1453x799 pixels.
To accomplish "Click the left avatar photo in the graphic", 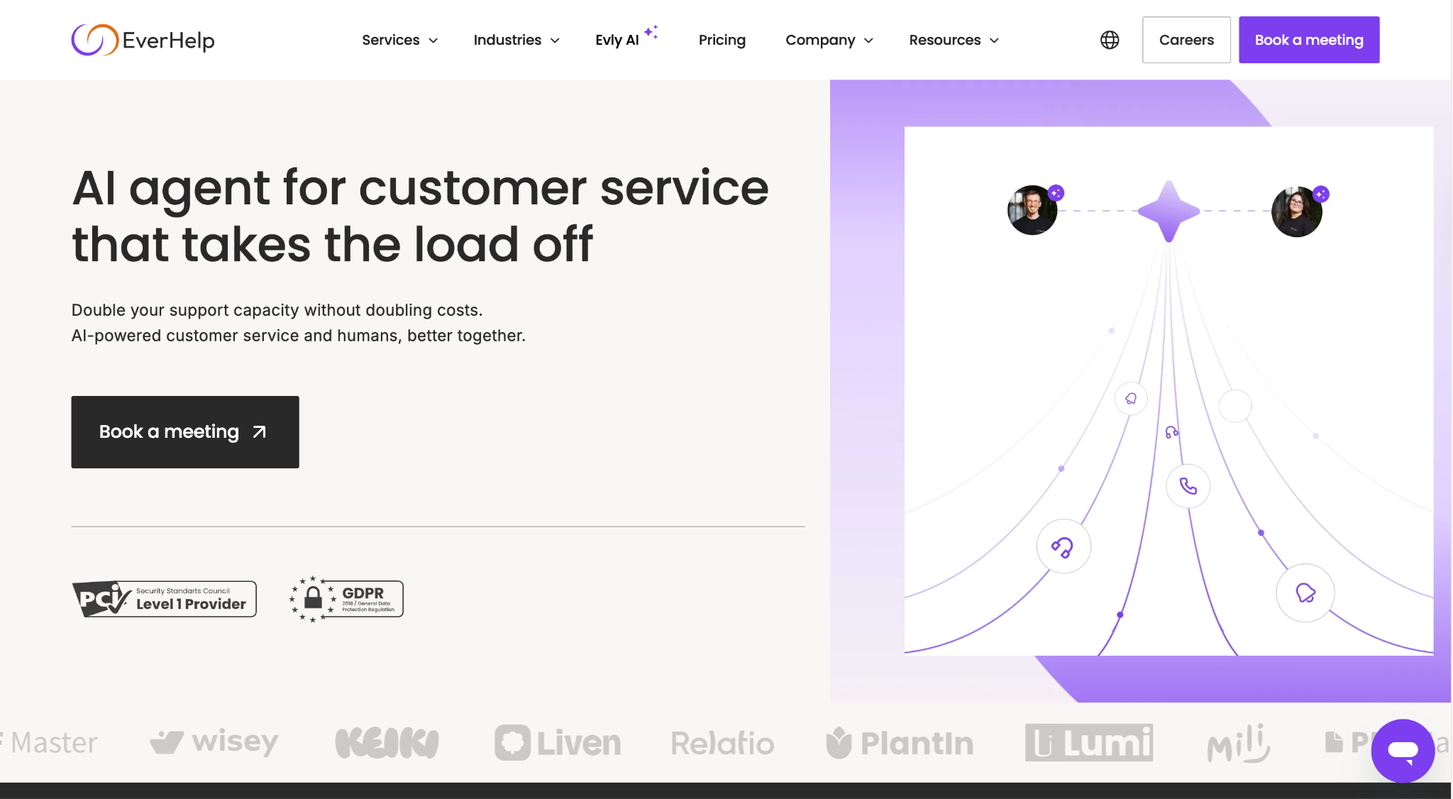I will (1030, 210).
